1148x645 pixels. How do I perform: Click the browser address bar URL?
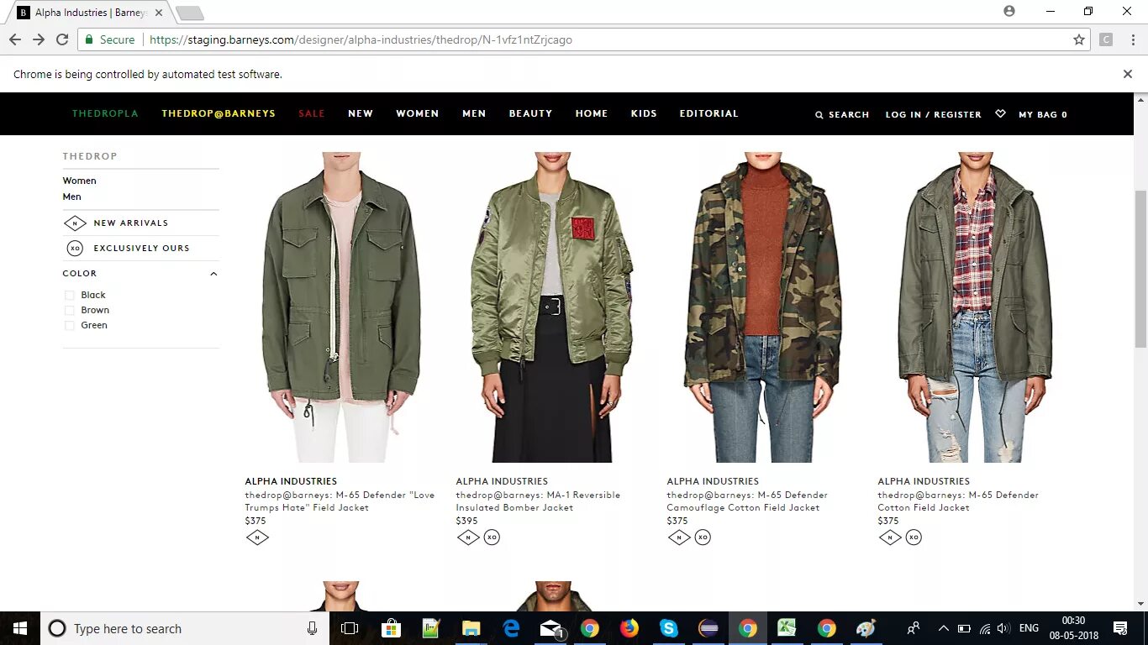coord(361,39)
